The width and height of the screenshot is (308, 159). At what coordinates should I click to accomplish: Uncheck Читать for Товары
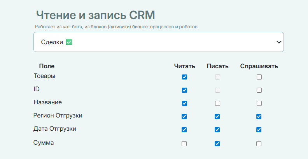click(184, 77)
